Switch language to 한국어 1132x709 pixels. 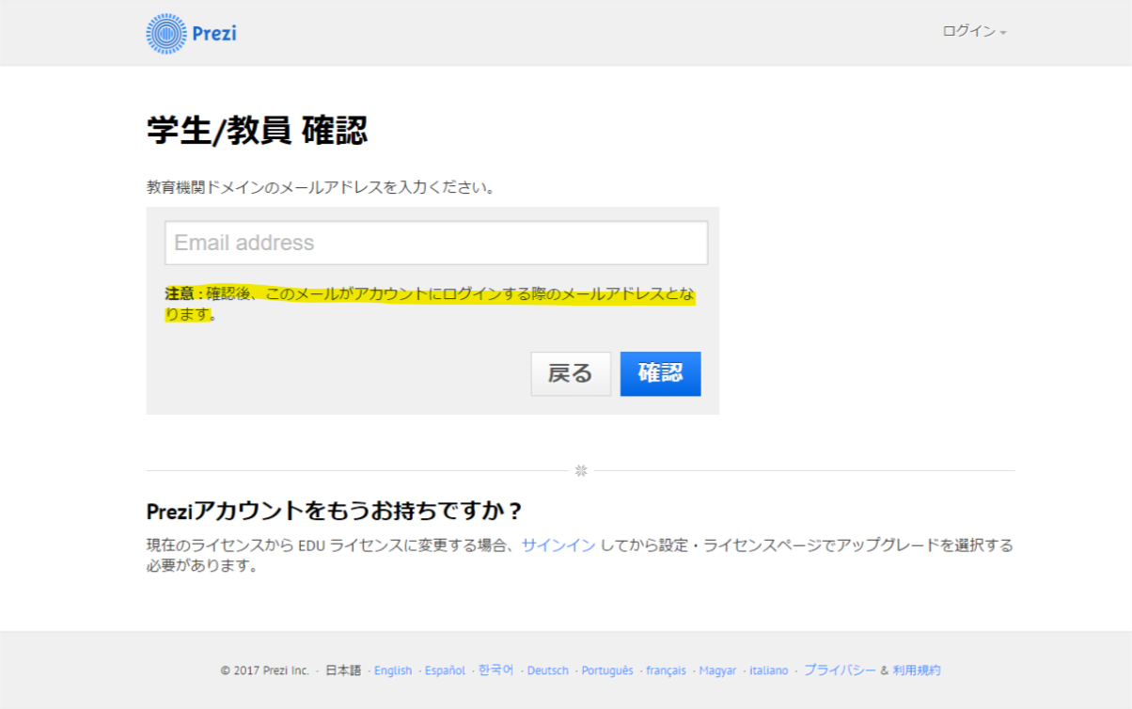coord(496,670)
